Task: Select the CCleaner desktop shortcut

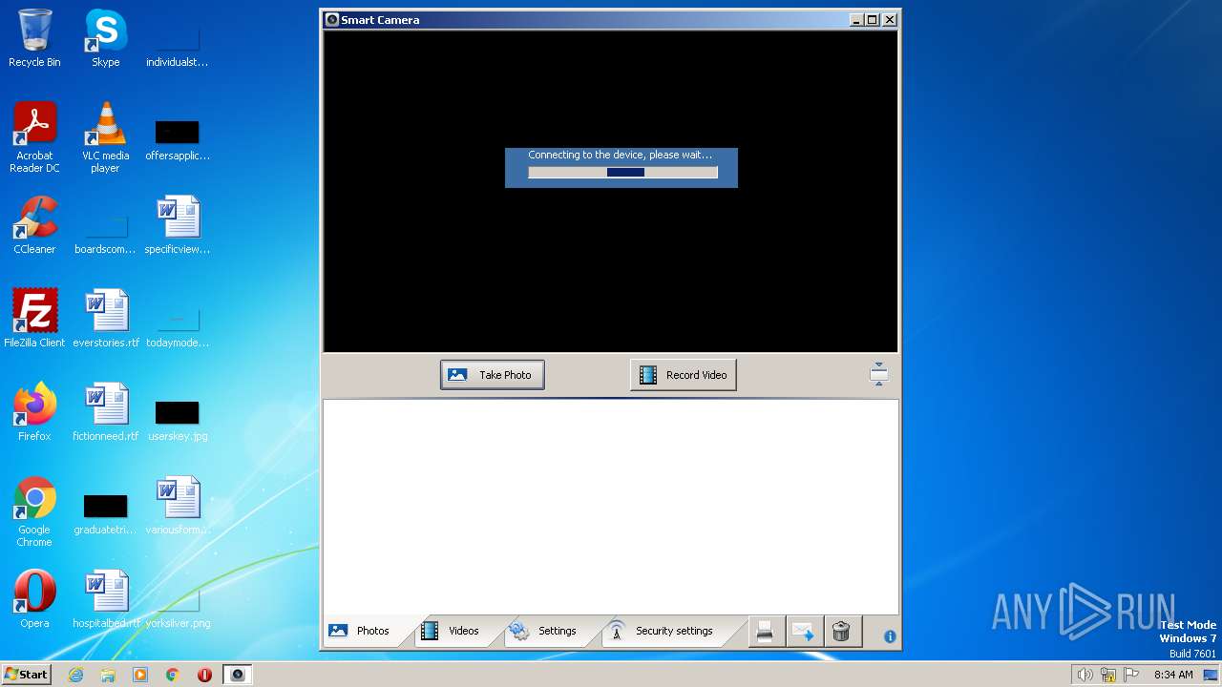Action: [x=34, y=225]
